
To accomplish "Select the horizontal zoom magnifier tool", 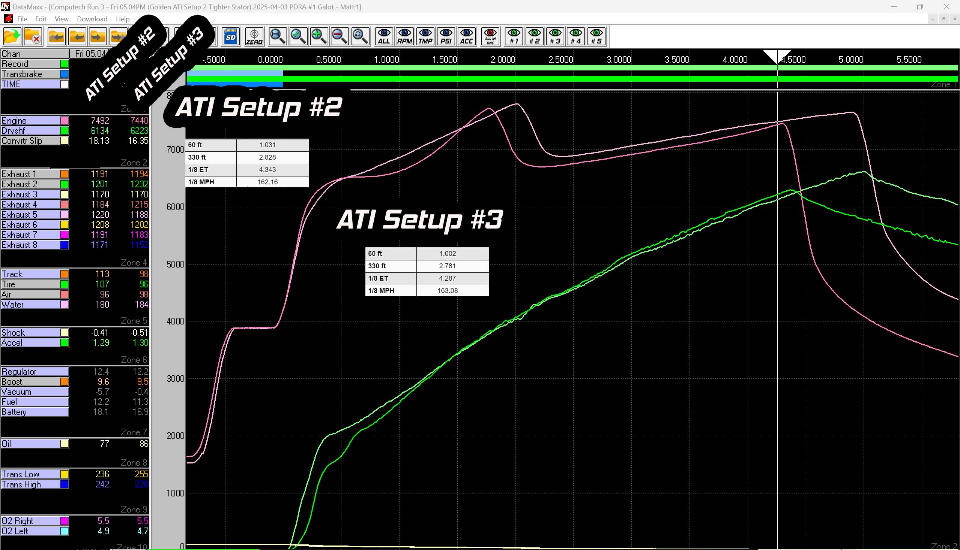I will pos(278,37).
